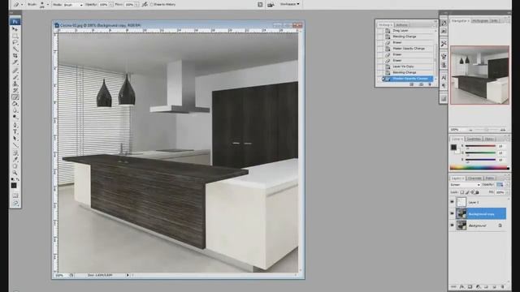This screenshot has height=292, width=520.
Task: Create new snapshot in History panel
Action: [421, 84]
